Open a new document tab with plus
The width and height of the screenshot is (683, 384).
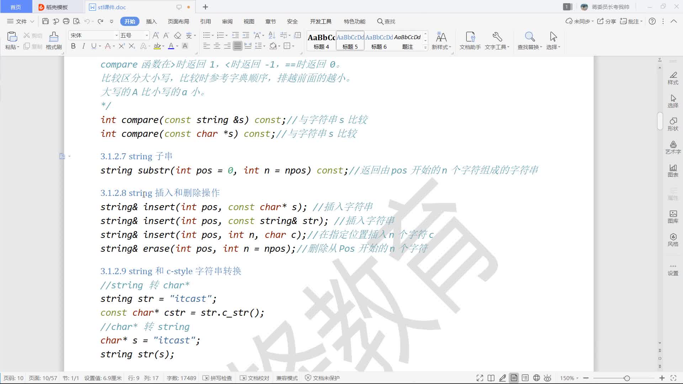205,7
